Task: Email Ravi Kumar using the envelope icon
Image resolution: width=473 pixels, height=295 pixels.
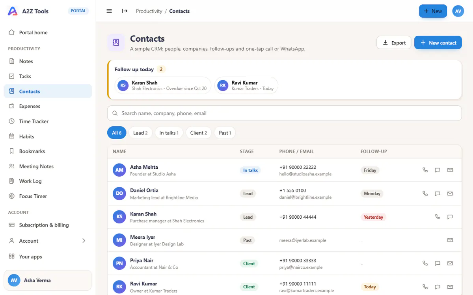Action: pyautogui.click(x=450, y=287)
